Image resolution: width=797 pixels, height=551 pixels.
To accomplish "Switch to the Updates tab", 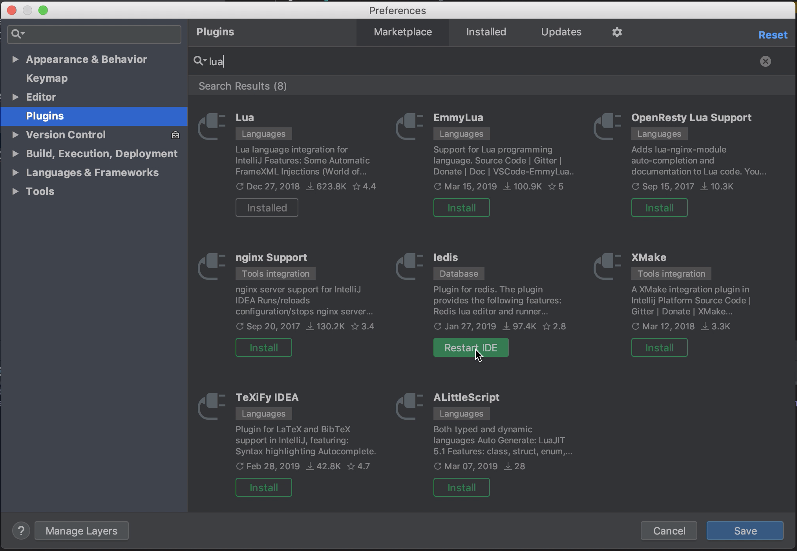I will tap(561, 32).
